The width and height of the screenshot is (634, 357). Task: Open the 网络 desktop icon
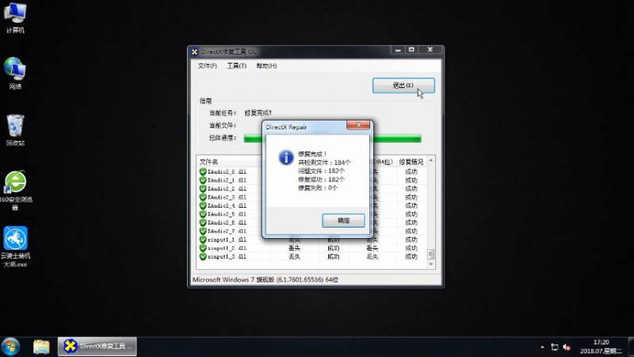click(x=15, y=73)
